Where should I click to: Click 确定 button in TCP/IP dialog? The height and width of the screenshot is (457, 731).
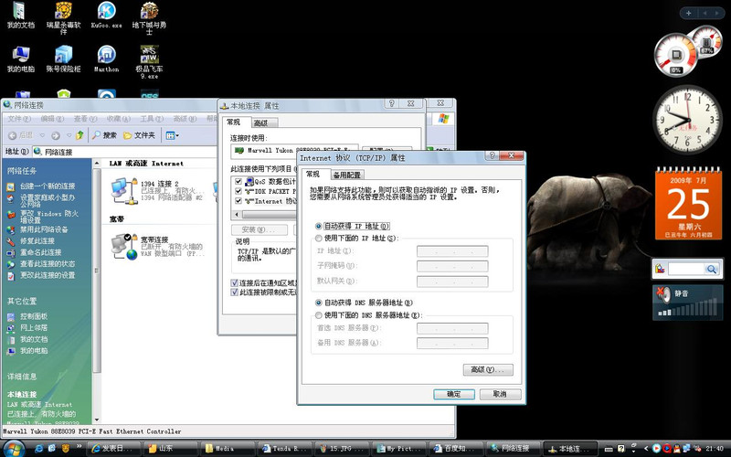click(454, 394)
